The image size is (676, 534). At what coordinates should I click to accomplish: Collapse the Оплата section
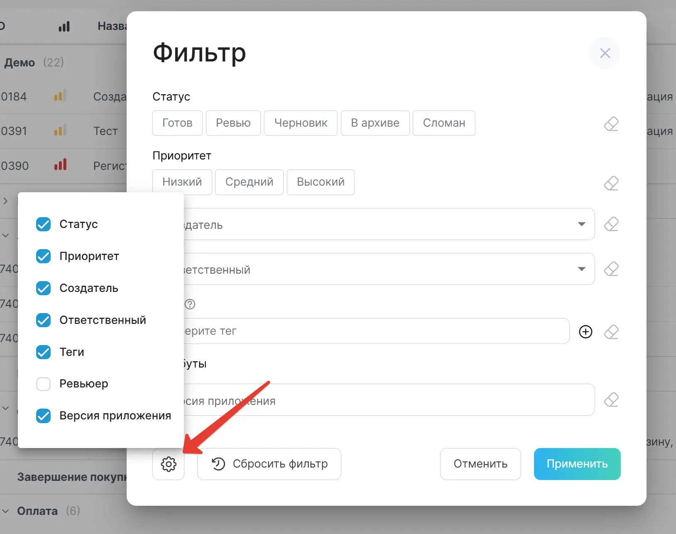[6, 511]
